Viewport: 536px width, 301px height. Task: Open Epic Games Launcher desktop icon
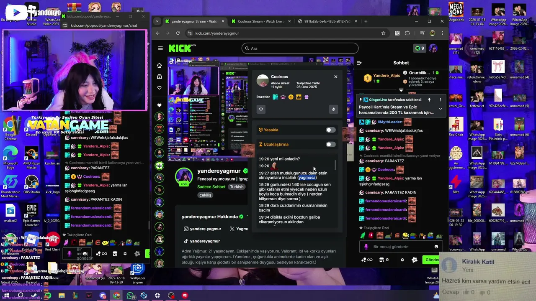click(32, 215)
